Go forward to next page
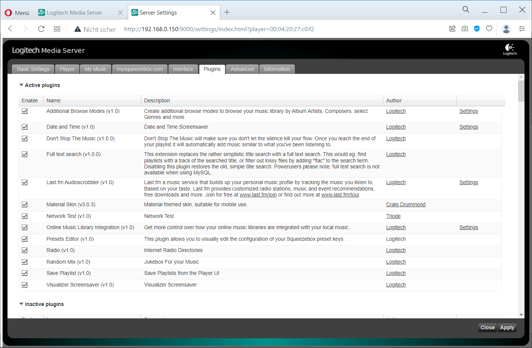Image resolution: width=532 pixels, height=348 pixels. pyautogui.click(x=26, y=29)
